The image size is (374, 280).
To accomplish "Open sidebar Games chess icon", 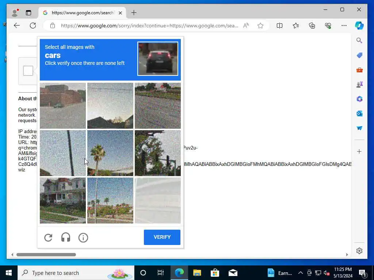I will pyautogui.click(x=359, y=85).
